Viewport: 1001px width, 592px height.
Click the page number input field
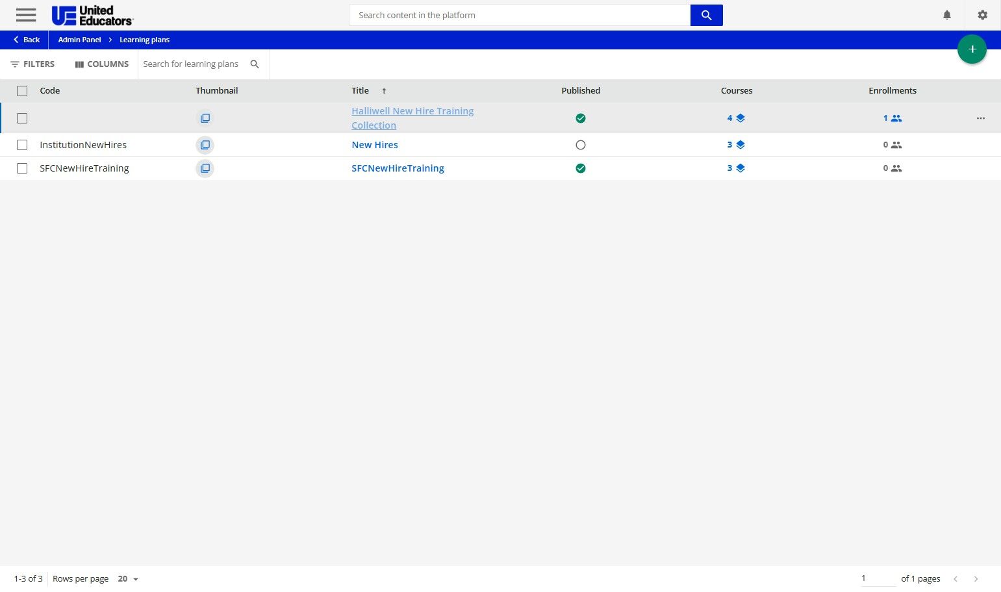(x=878, y=578)
